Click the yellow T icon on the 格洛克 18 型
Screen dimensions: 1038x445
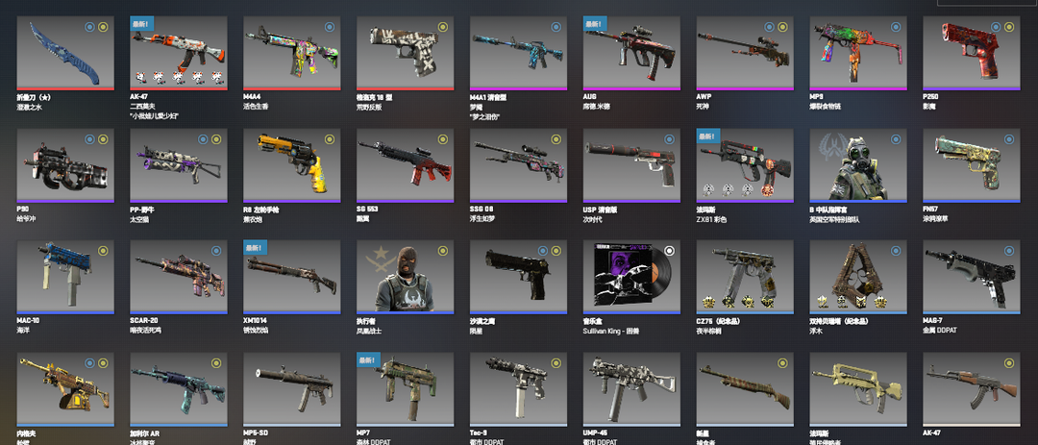tap(442, 27)
